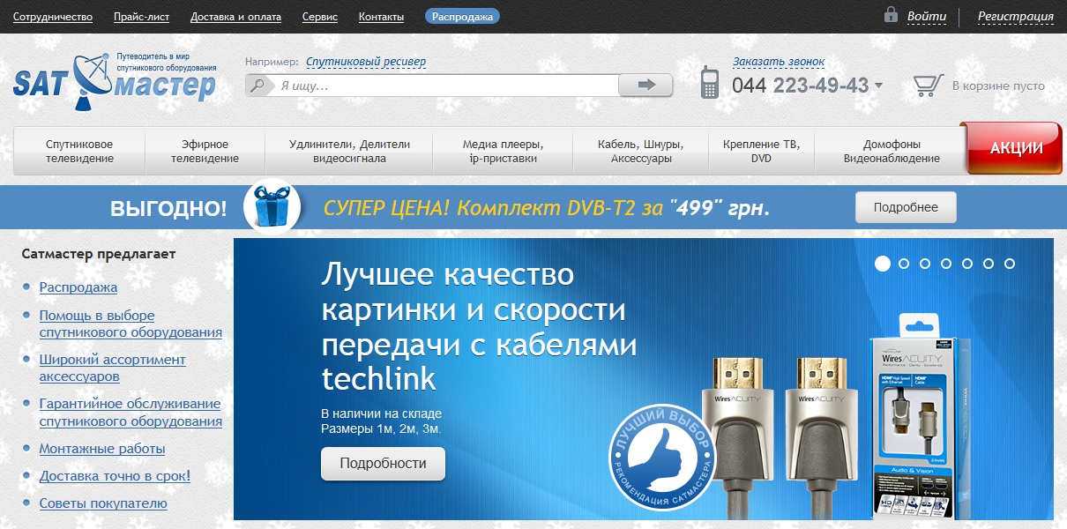Click the blue gift box icon
Screen dimensions: 1067x529
[x=272, y=207]
